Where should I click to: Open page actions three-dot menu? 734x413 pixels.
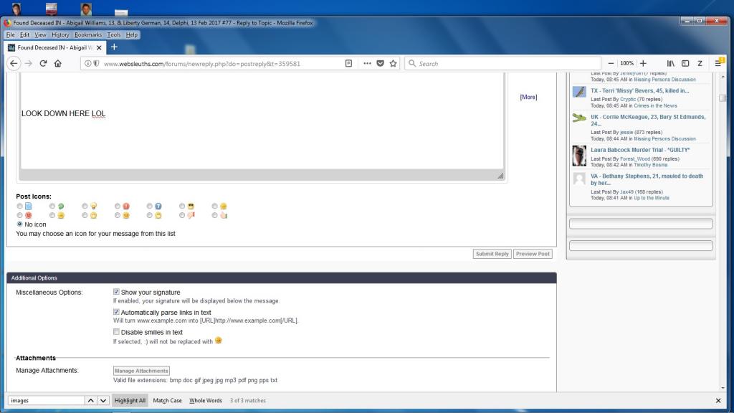(368, 63)
